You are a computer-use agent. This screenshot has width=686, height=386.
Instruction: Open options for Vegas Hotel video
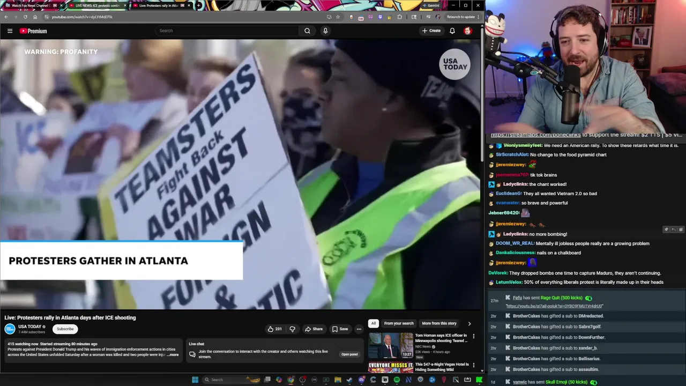(x=473, y=365)
